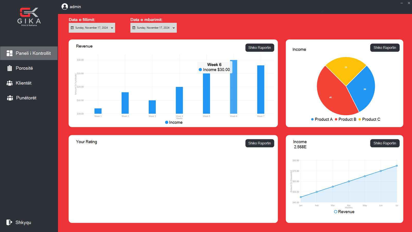Expand the Data e fillimit date dropdown

tap(112, 28)
